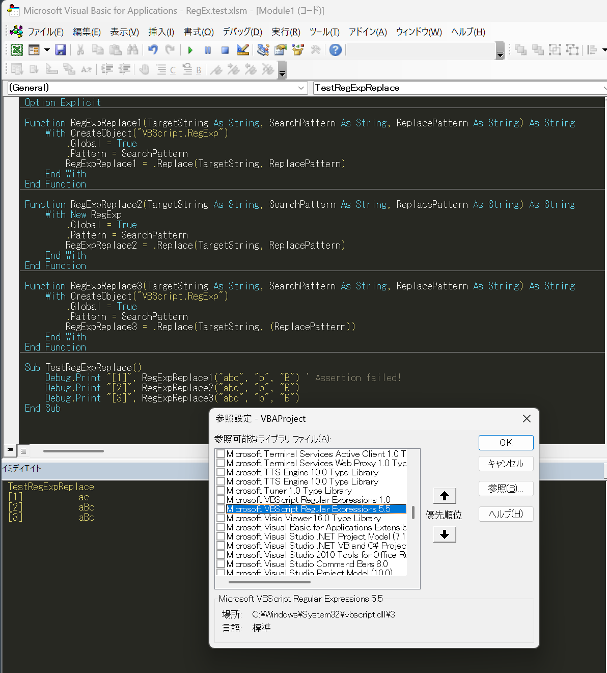Image resolution: width=607 pixels, height=673 pixels.
Task: Check Microsoft VBScript Regular Expressions 1.0 checkbox
Action: tap(221, 500)
